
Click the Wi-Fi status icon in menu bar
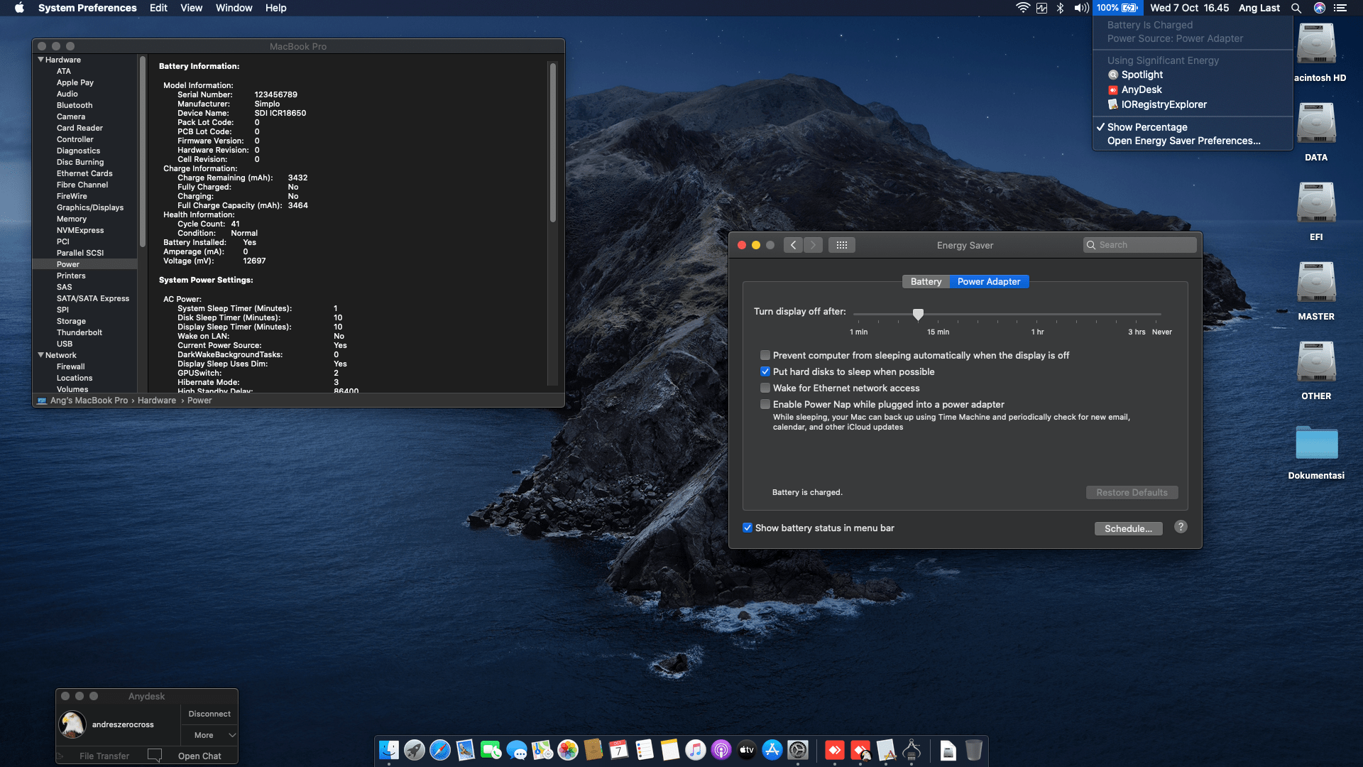point(1022,8)
